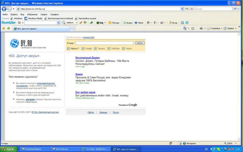Switch to Download Master in taskbar
Viewport: 243px width, 152px height.
coord(35,149)
